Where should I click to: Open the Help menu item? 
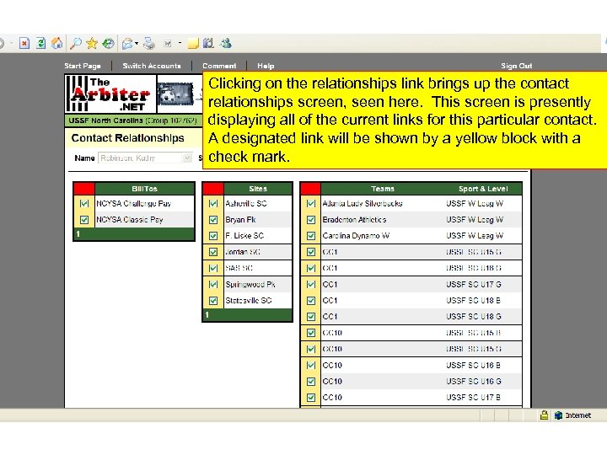[266, 66]
